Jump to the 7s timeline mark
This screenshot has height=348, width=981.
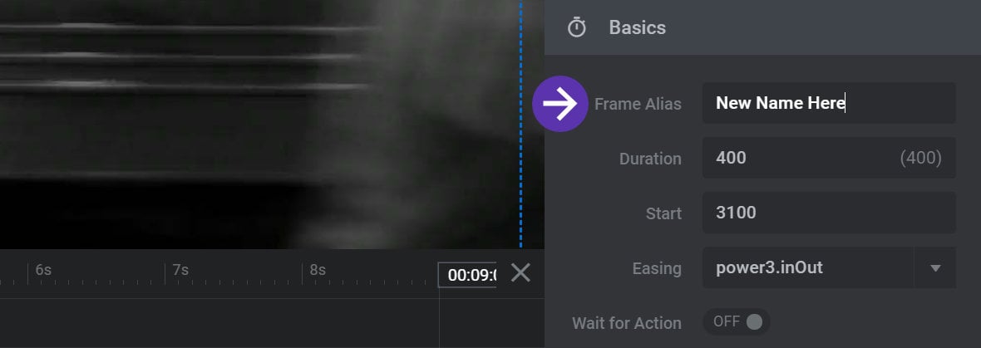coord(180,270)
